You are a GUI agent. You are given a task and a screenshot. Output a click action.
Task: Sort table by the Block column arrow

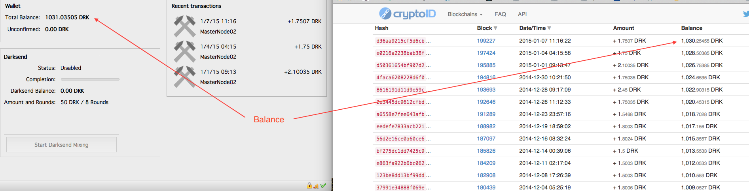click(x=495, y=28)
